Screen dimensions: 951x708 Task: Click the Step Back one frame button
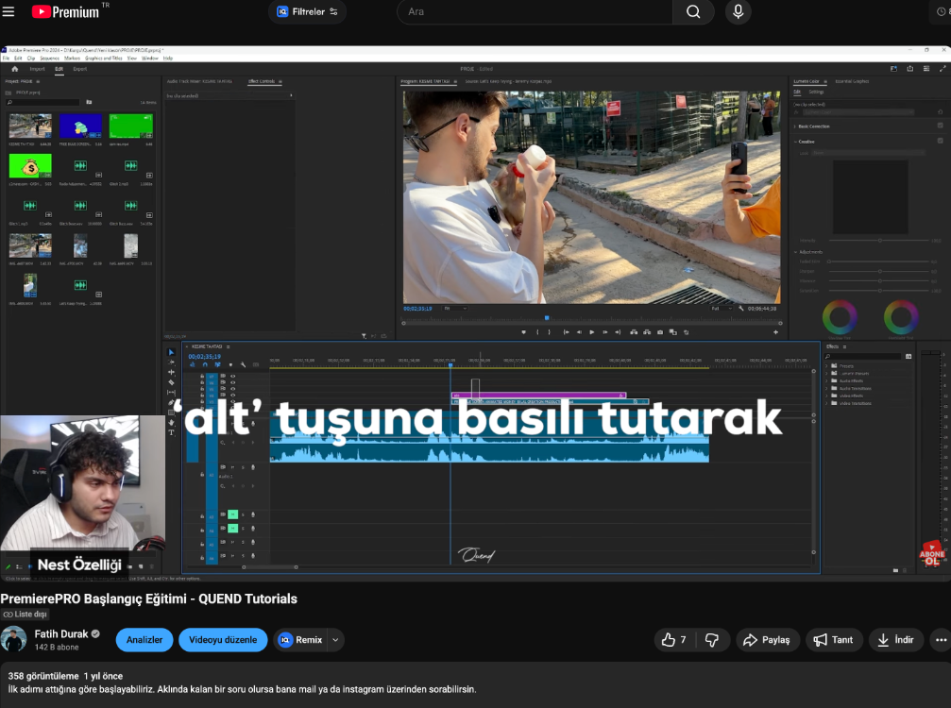pyautogui.click(x=579, y=332)
